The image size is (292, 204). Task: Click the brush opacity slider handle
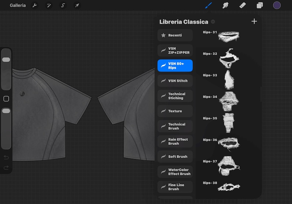(6, 111)
